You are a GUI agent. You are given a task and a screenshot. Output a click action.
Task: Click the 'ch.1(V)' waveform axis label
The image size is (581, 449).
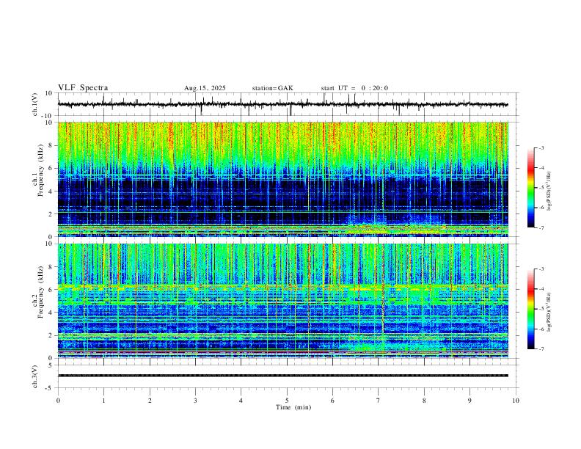[x=35, y=104]
